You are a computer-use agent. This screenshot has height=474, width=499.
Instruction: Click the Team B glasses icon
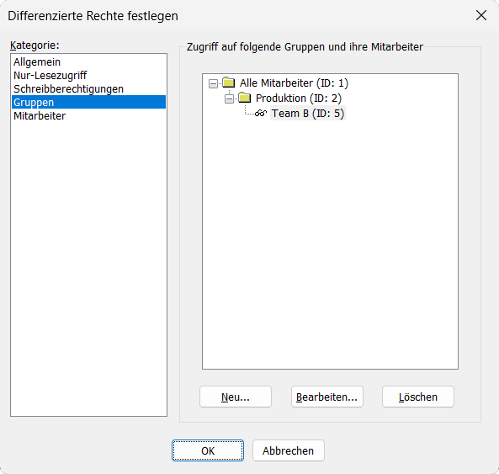click(261, 113)
